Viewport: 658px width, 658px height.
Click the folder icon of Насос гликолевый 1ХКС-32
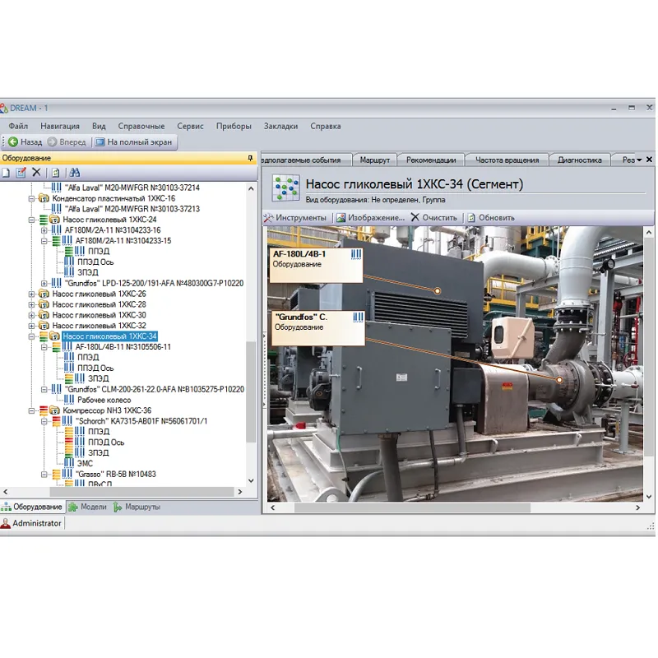44,326
